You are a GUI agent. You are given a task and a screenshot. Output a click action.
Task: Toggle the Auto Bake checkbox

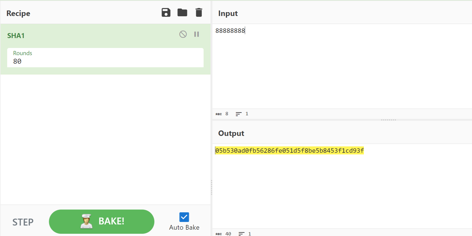(x=184, y=217)
